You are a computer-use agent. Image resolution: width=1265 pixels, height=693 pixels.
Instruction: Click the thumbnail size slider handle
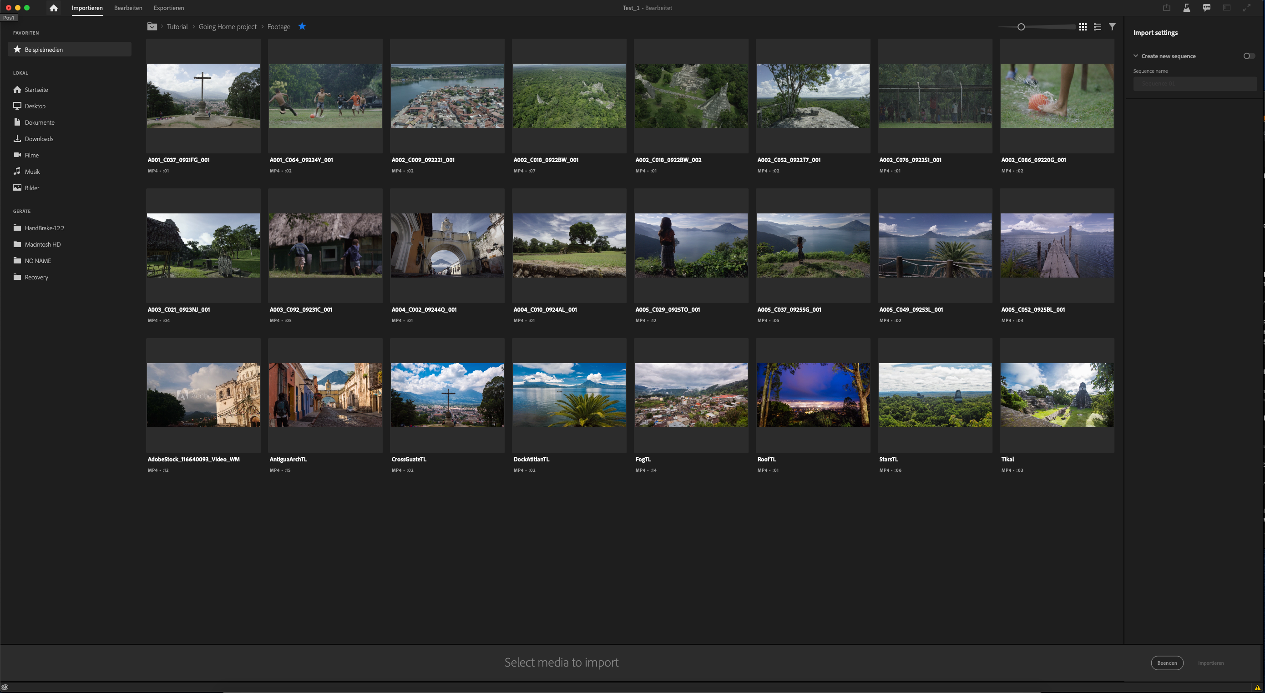coord(1021,27)
